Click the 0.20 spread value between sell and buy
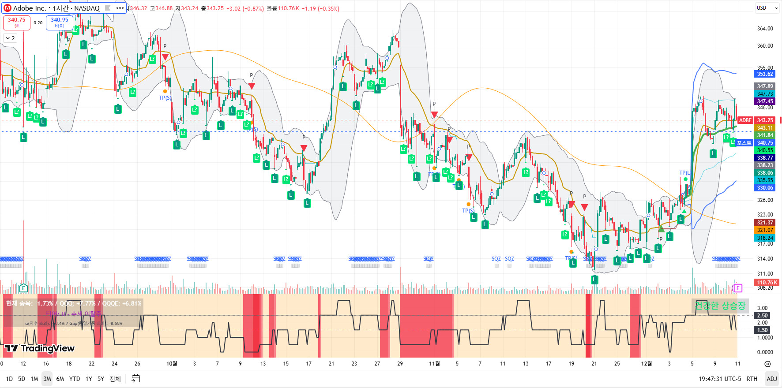The height and width of the screenshot is (388, 782). tap(38, 23)
